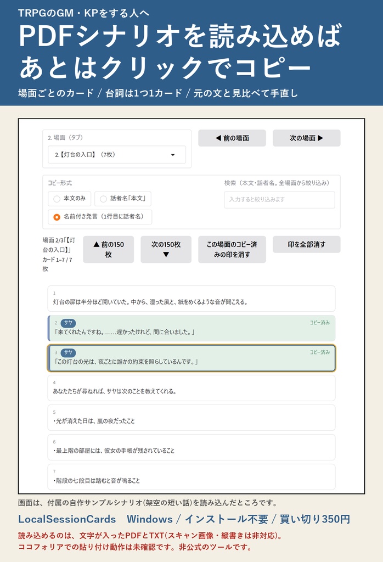This screenshot has width=383, height=562.
Task: Copy card 5 光が消えた日は
Action: tap(191, 418)
